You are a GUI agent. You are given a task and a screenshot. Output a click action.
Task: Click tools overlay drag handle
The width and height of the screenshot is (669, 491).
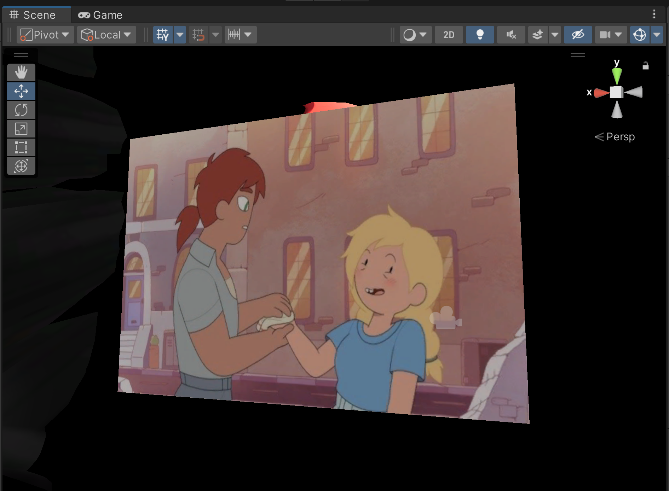coord(21,55)
